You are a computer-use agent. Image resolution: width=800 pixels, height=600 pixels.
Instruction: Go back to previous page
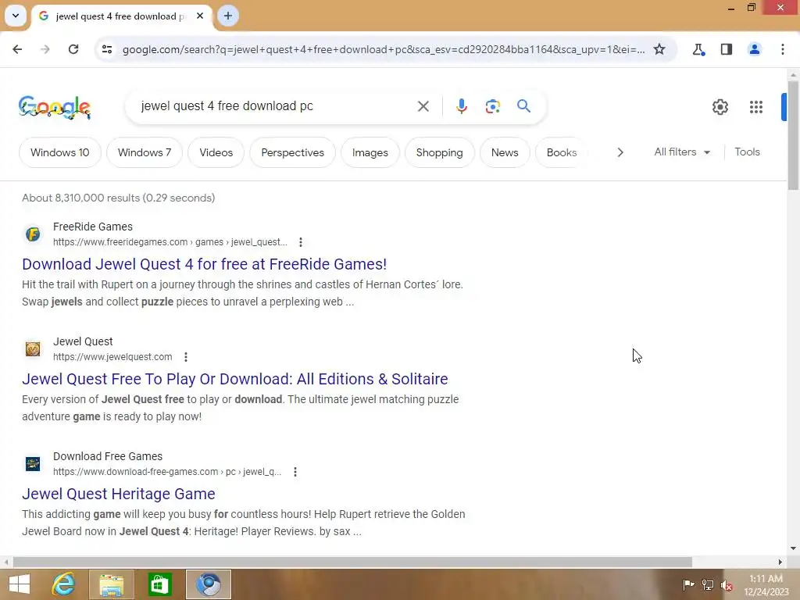(17, 49)
